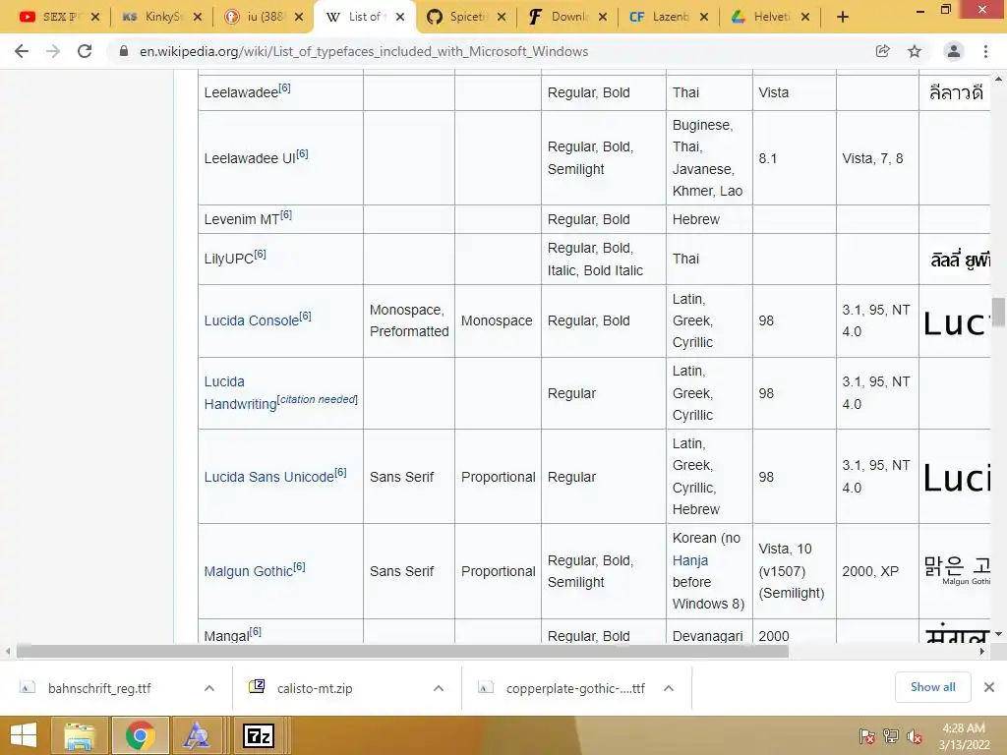Image resolution: width=1007 pixels, height=755 pixels.
Task: Open the Chrome three-dot menu
Action: tap(985, 51)
